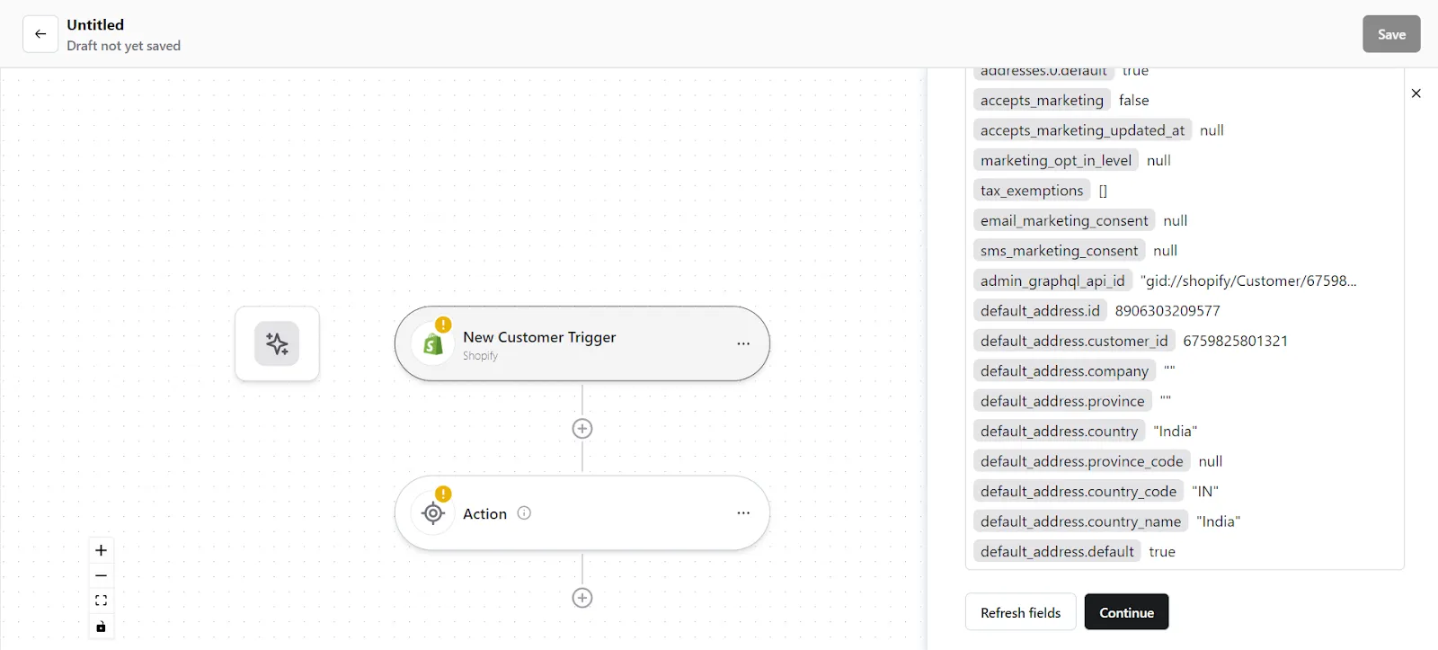Click the value 8906303209577

point(1167,311)
